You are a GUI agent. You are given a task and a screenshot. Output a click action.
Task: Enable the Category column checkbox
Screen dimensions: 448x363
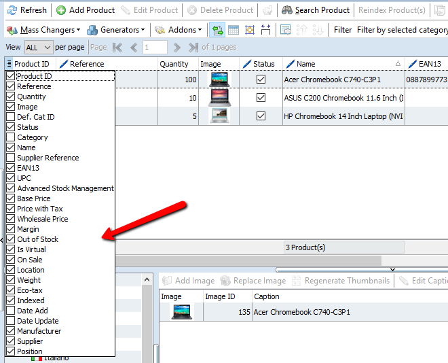[x=10, y=137]
